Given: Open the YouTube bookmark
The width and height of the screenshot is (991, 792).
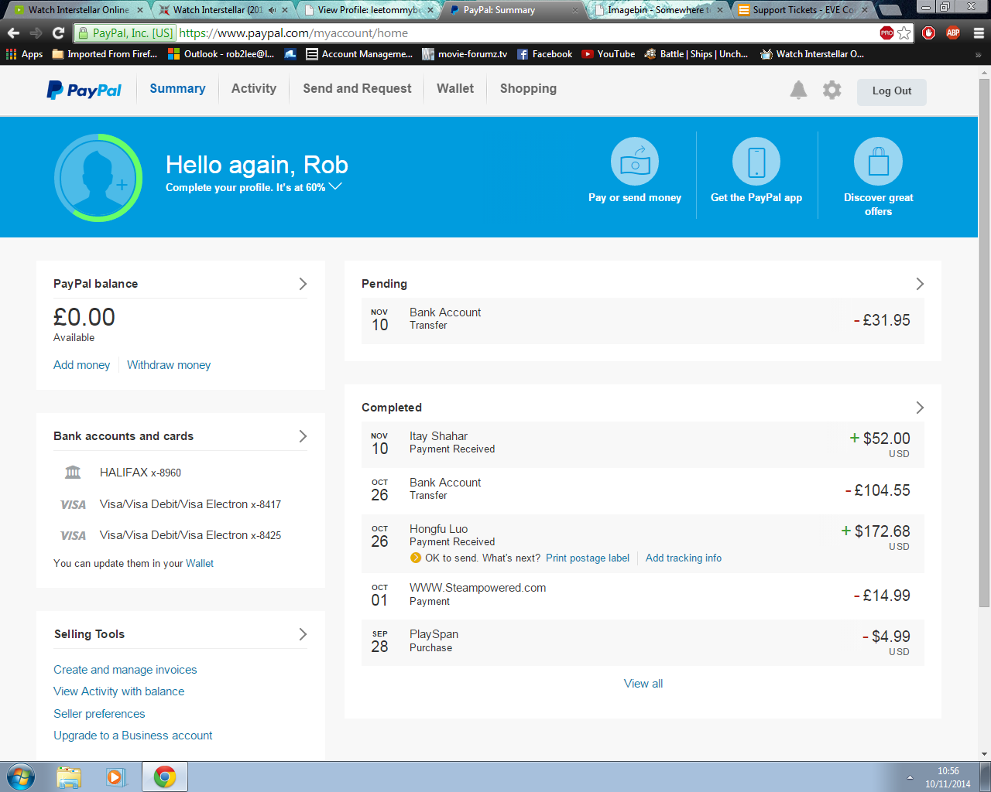Looking at the screenshot, I should (609, 54).
